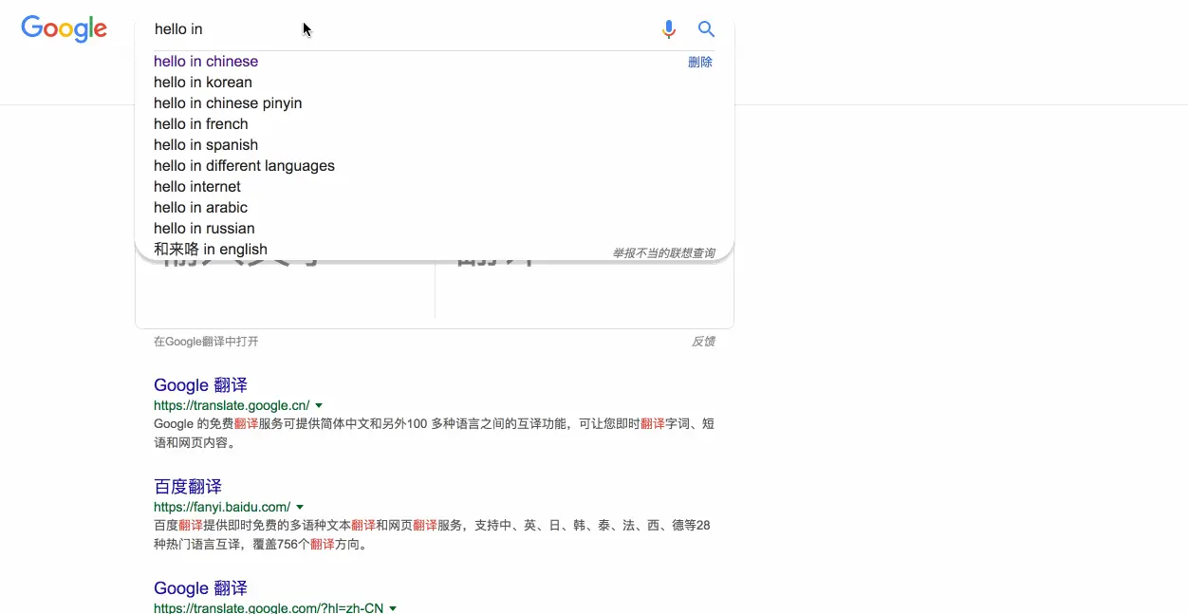Click the 反馈 feedback link
The height and width of the screenshot is (614, 1188).
(x=703, y=342)
